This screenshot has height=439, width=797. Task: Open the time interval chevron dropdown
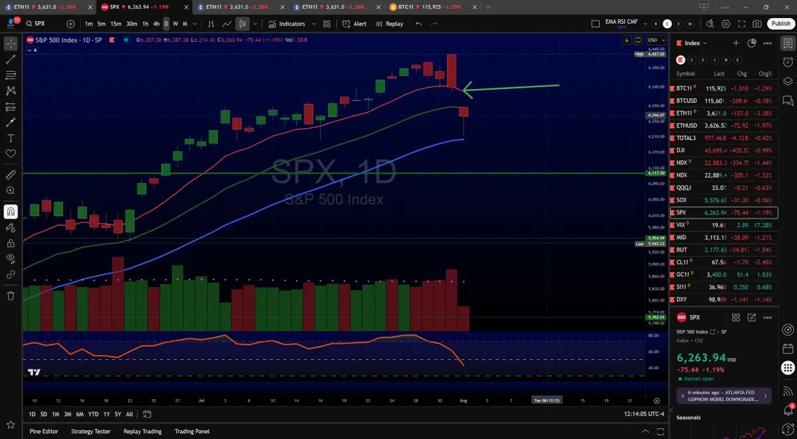(195, 24)
